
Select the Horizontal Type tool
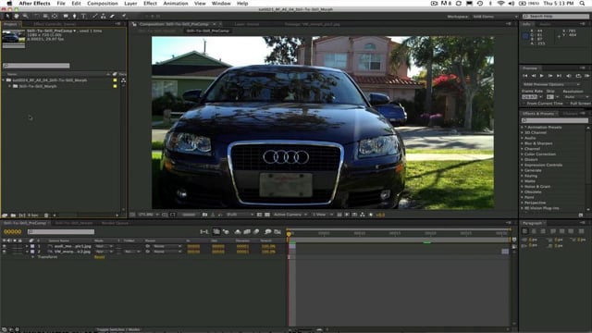coord(83,17)
